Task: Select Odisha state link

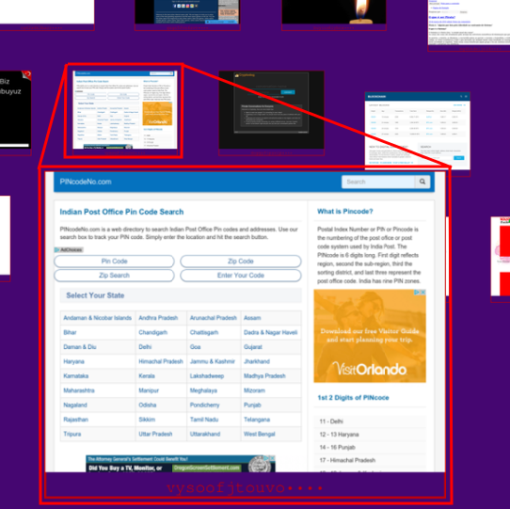Action: point(148,405)
